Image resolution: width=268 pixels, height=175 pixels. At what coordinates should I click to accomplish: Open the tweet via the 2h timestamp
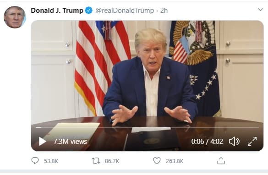click(164, 11)
